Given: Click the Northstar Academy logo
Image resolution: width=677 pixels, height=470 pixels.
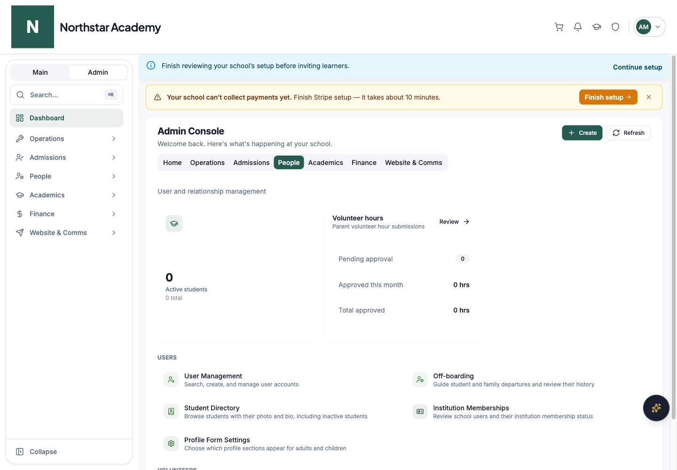Looking at the screenshot, I should pyautogui.click(x=32, y=27).
